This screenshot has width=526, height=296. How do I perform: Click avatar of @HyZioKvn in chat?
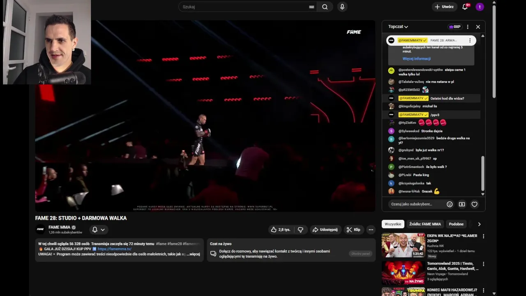pyautogui.click(x=391, y=123)
